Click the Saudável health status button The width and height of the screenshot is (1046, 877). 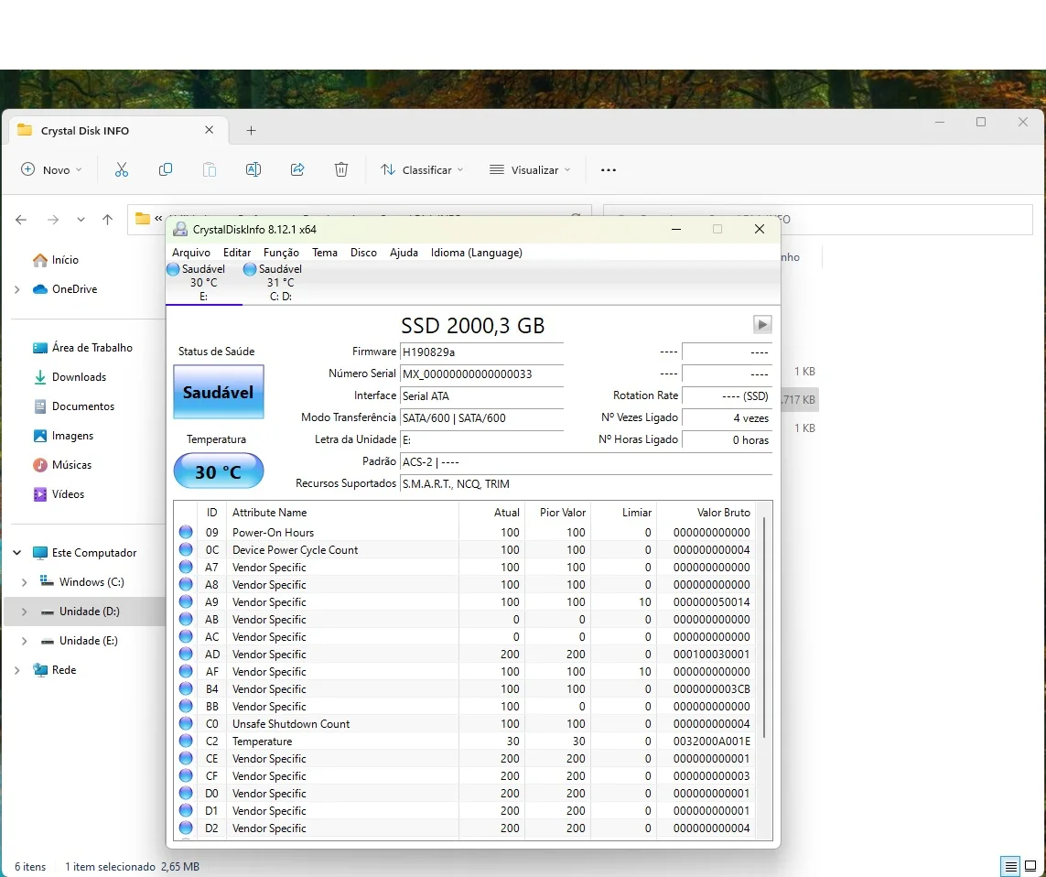(x=219, y=392)
